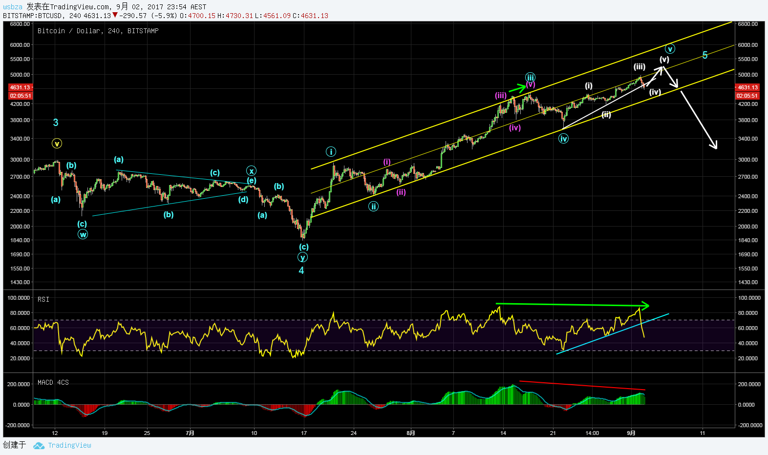Click the open value O:4700.15

coord(197,16)
